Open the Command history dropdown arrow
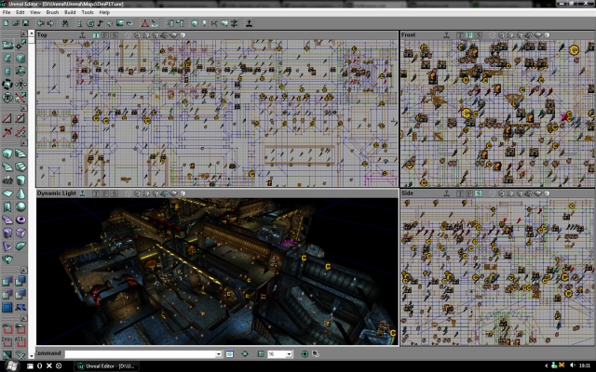The height and width of the screenshot is (372, 596). pos(219,354)
